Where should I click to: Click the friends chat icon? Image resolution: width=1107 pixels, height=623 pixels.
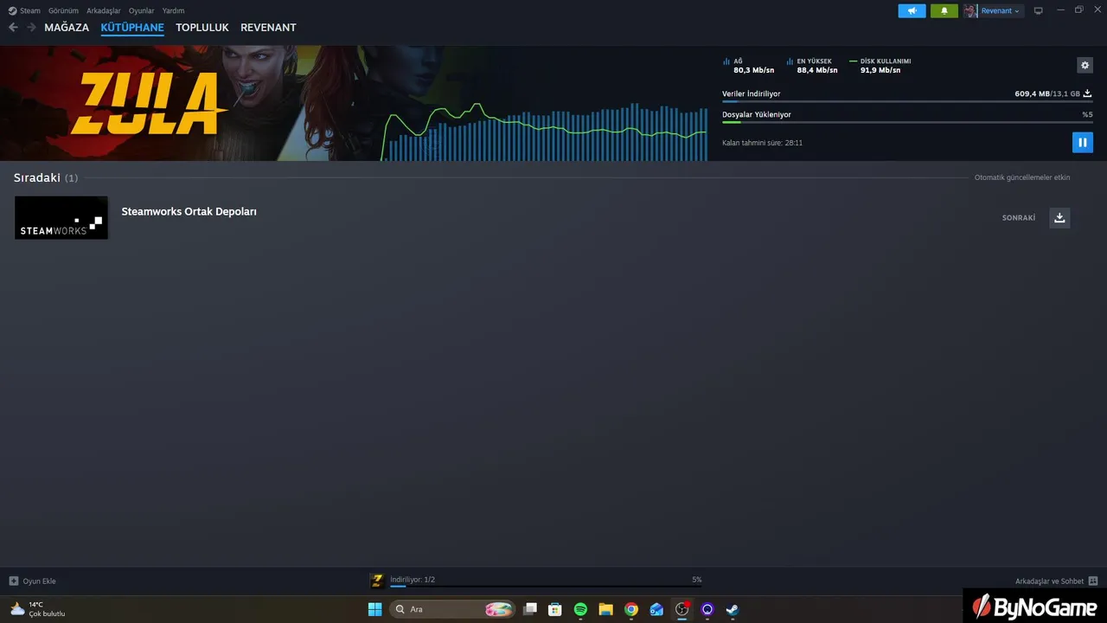point(1093,581)
